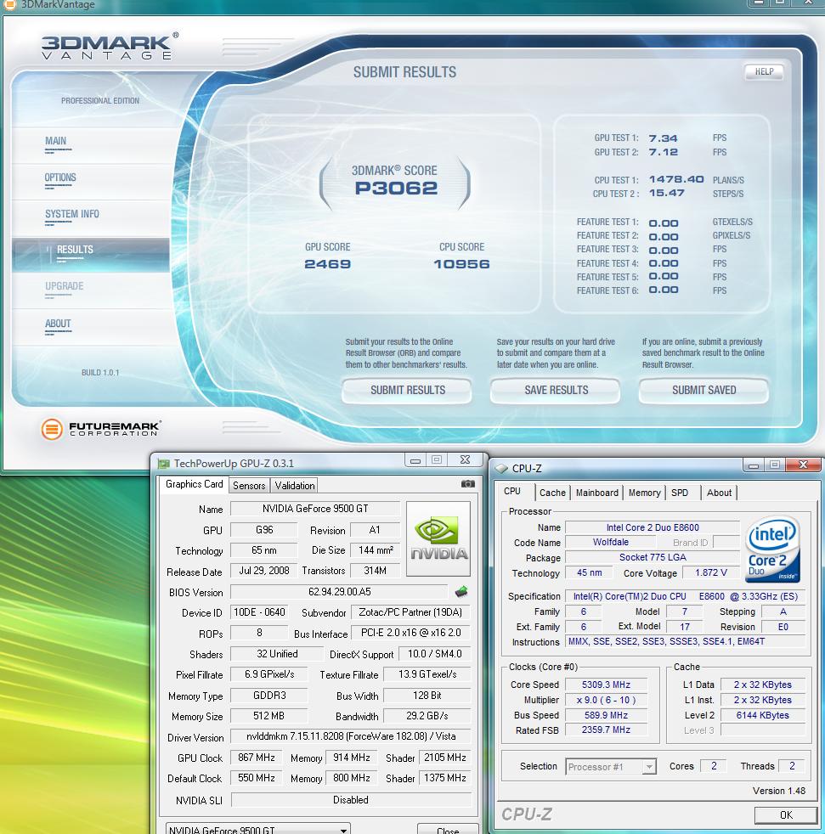The height and width of the screenshot is (834, 825).
Task: Click the 3DMark score P3062
Action: (x=396, y=189)
